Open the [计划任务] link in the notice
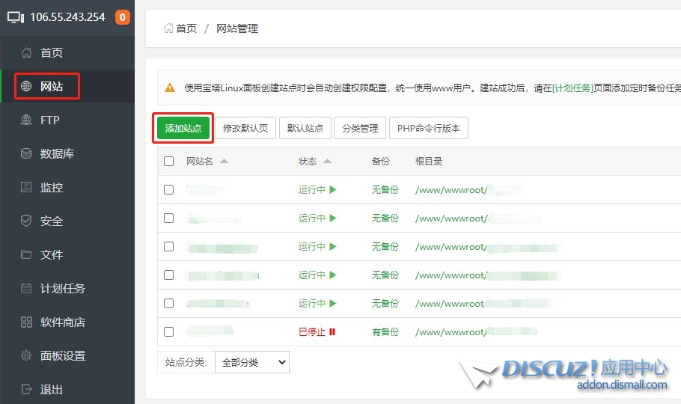Screen dimensions: 681x404 [572, 88]
